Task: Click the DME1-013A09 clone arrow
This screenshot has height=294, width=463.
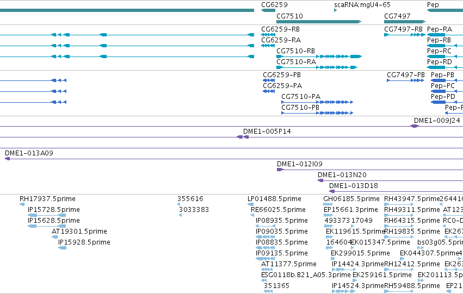Action: [x=8, y=159]
